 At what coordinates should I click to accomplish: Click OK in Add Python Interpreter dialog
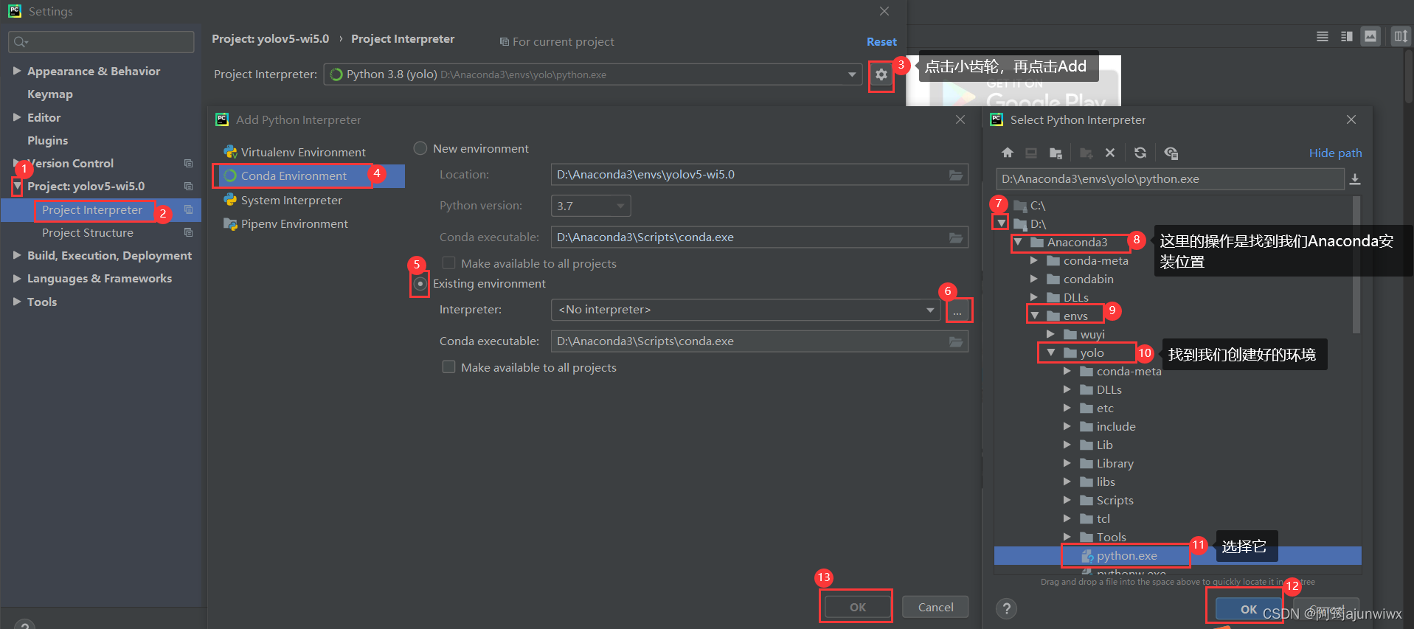(x=858, y=608)
